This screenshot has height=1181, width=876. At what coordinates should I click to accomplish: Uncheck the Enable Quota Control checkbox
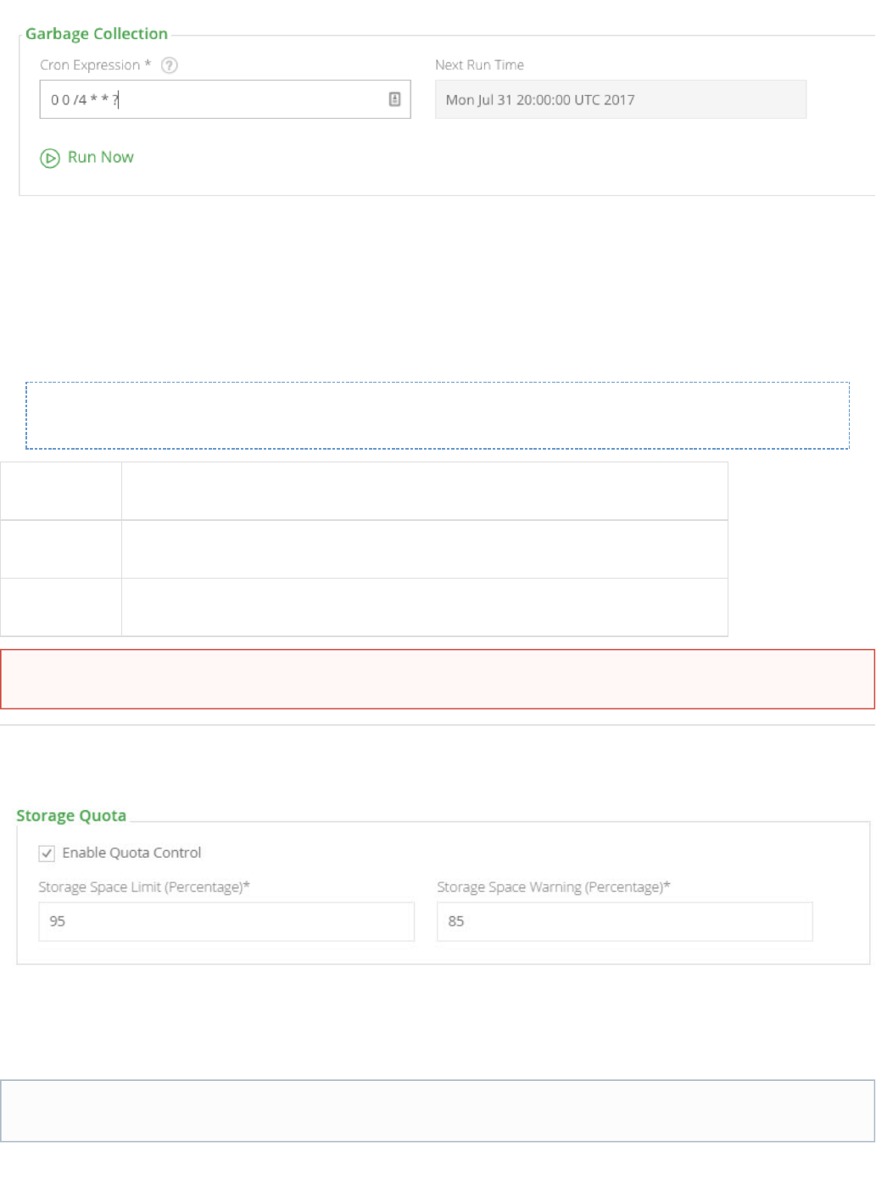(47, 854)
